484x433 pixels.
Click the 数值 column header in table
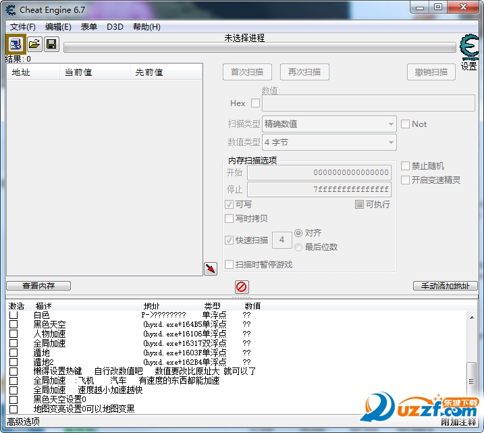tap(252, 306)
